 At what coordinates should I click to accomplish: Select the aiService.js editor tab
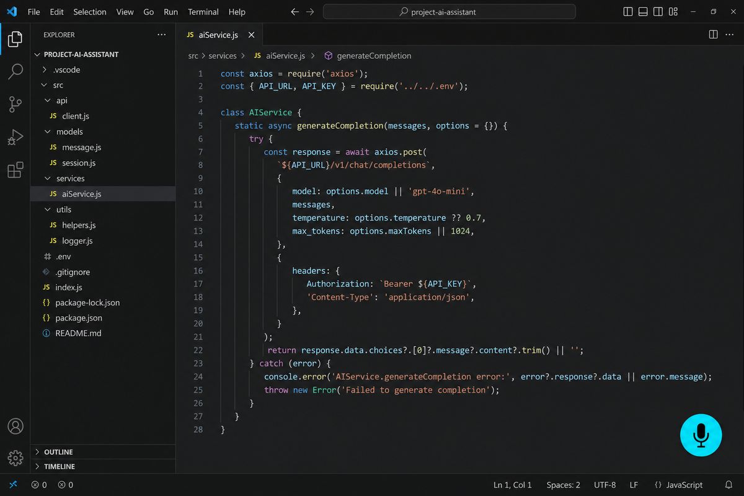coord(220,35)
